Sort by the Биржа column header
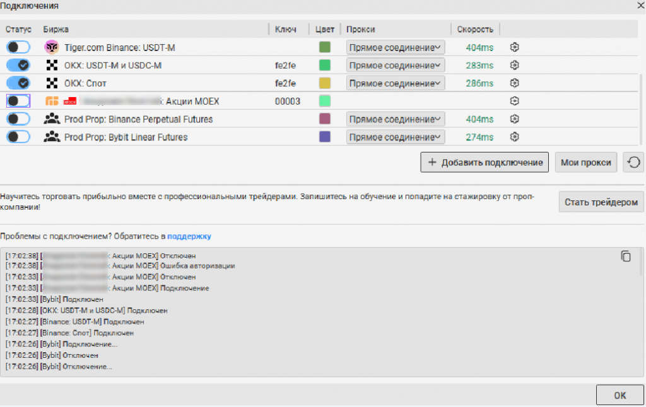The width and height of the screenshot is (646, 407). click(56, 30)
